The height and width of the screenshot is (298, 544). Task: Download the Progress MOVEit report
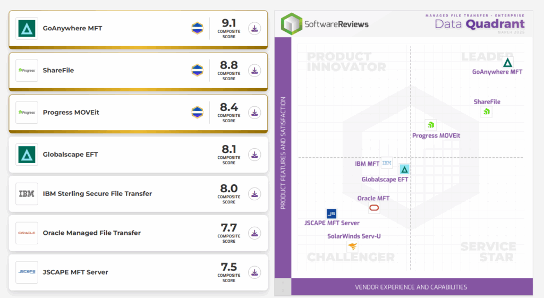(x=254, y=113)
